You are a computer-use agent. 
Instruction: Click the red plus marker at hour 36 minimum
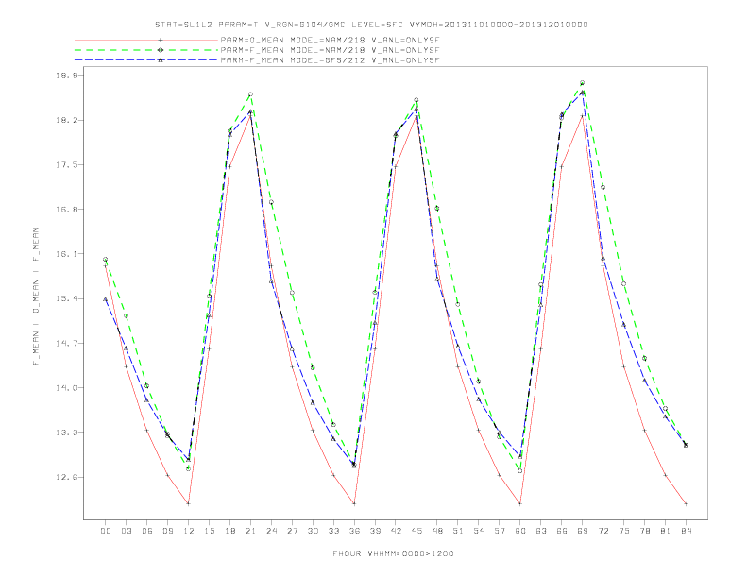pos(354,503)
